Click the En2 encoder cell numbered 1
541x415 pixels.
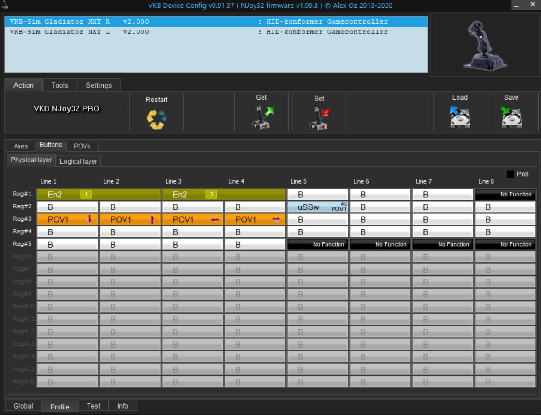click(99, 195)
